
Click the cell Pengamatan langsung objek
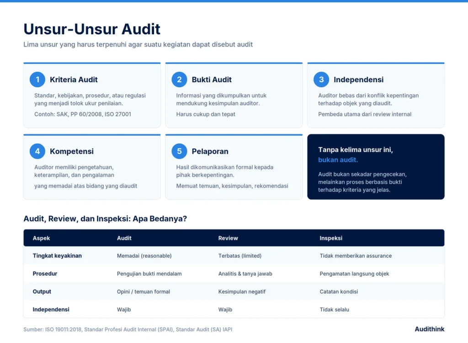coord(354,274)
